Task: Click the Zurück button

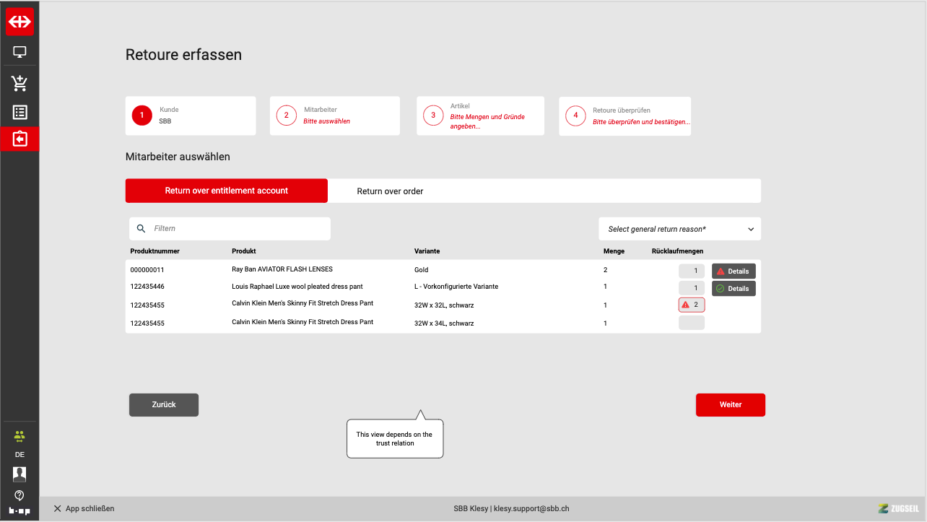Action: pos(164,405)
